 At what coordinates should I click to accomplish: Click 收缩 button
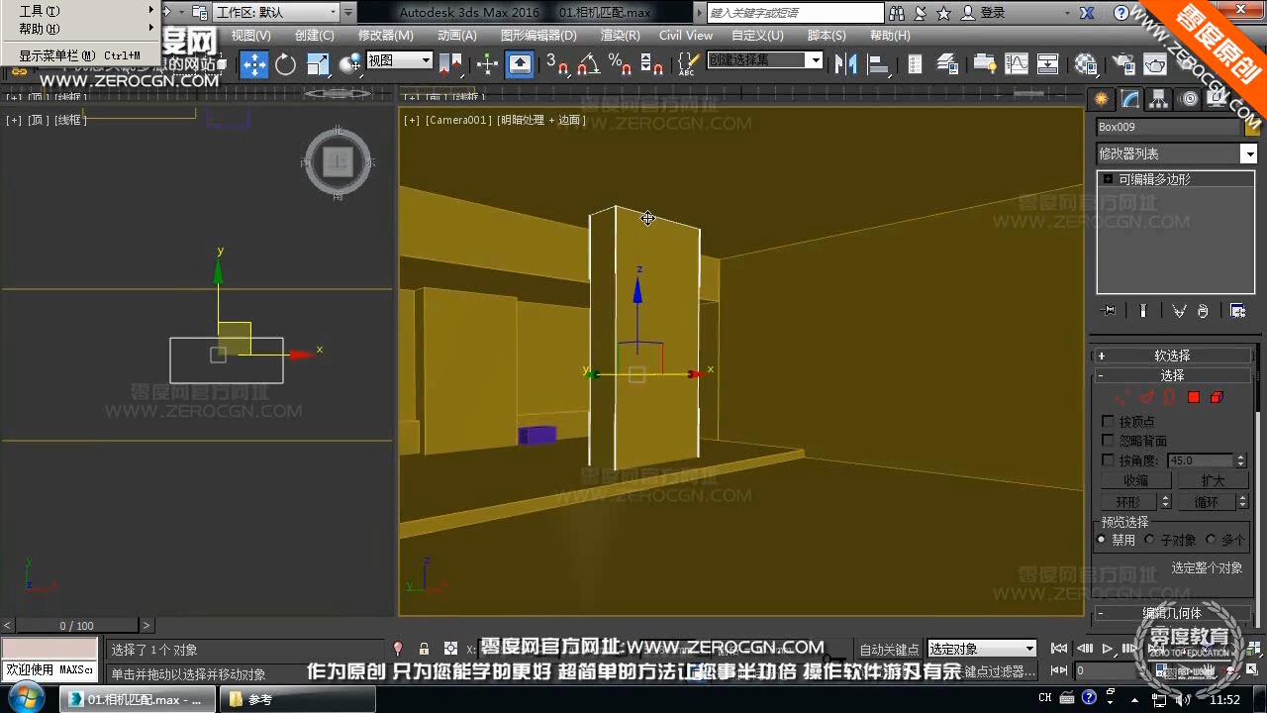1135,480
